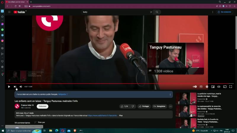Skip to the next video

tap(15, 87)
